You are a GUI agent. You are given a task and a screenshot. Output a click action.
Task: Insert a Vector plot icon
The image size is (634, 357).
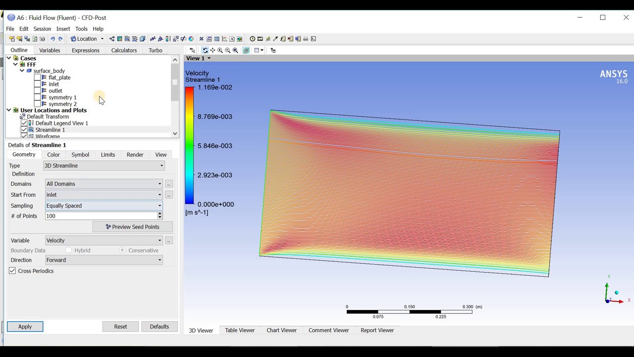coord(112,39)
